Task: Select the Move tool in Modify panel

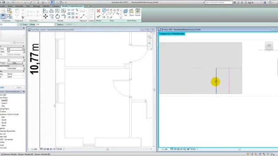Action: pos(45,16)
